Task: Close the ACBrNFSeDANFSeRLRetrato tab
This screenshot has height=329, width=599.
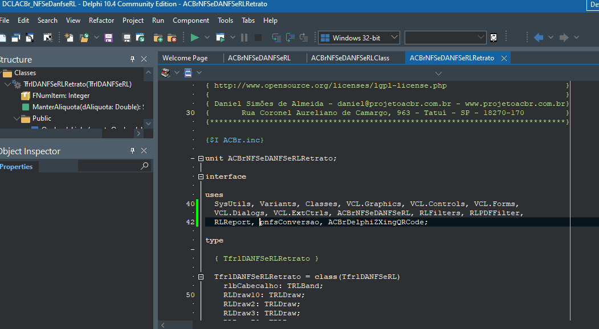Action: coord(504,58)
